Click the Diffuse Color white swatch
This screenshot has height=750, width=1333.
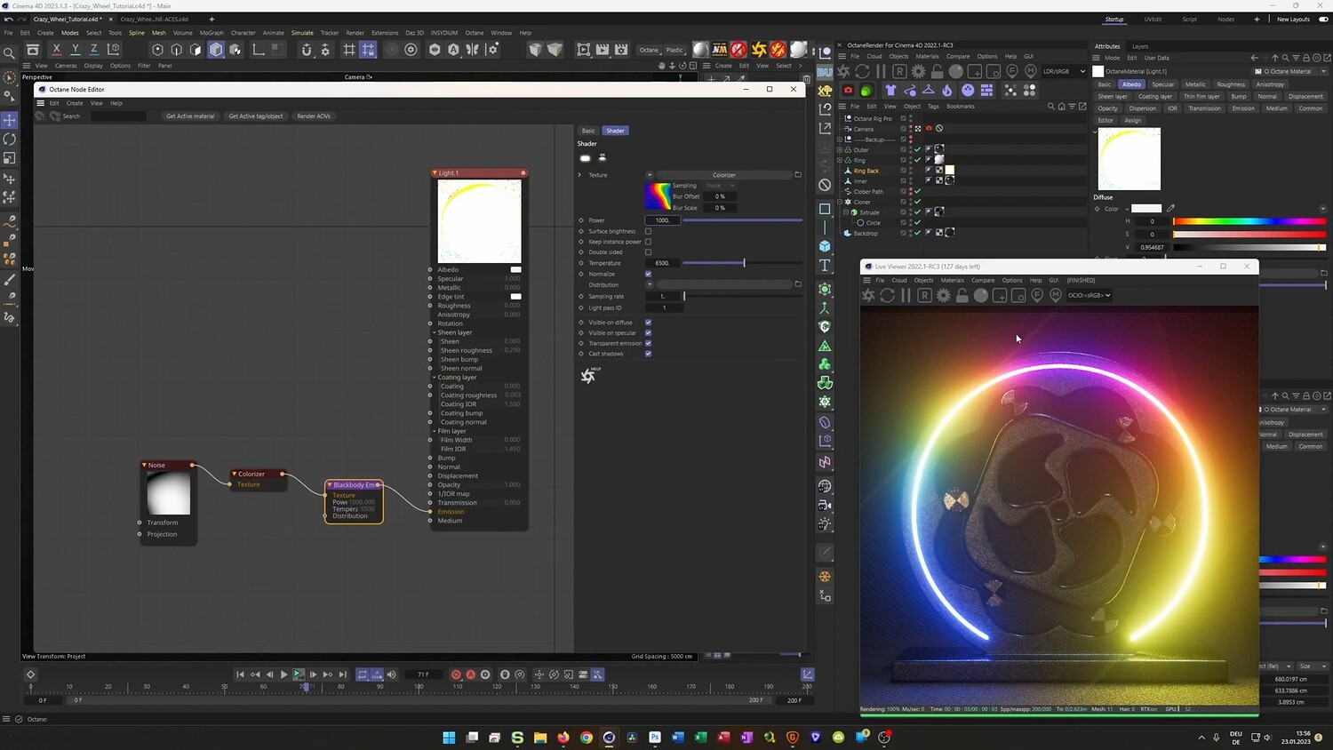pos(1146,209)
